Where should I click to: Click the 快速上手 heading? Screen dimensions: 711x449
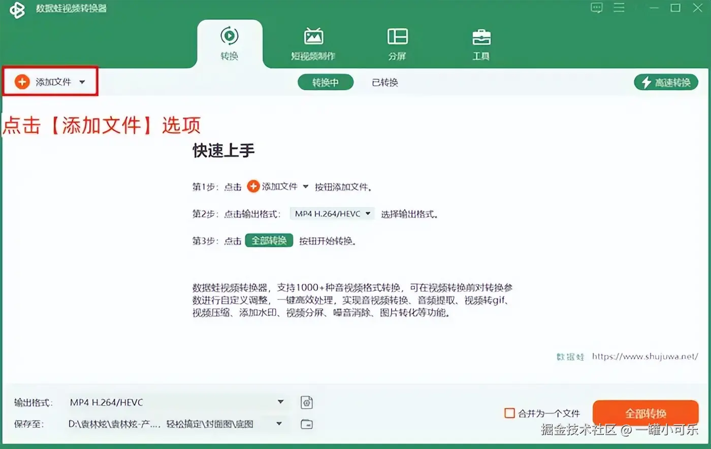click(223, 150)
